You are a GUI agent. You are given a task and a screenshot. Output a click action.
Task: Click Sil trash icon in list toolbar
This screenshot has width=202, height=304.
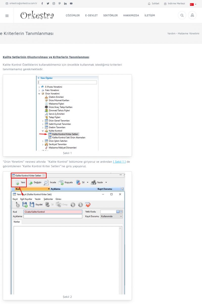(x=80, y=182)
